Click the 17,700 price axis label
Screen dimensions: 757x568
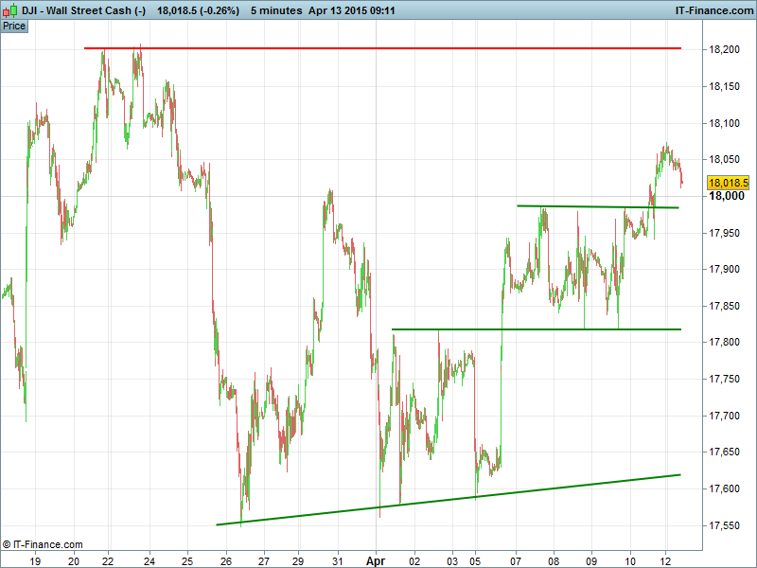[724, 416]
